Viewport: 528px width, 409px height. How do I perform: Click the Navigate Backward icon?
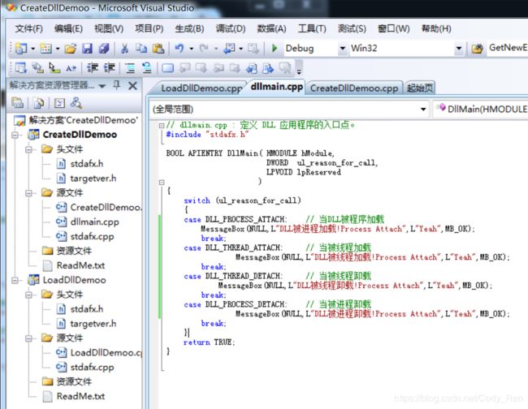click(230, 49)
